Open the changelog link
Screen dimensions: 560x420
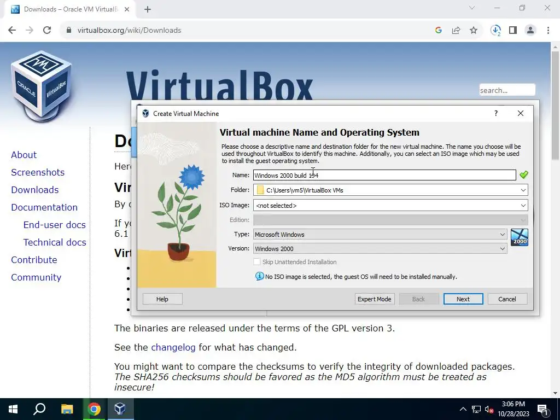[173, 347]
